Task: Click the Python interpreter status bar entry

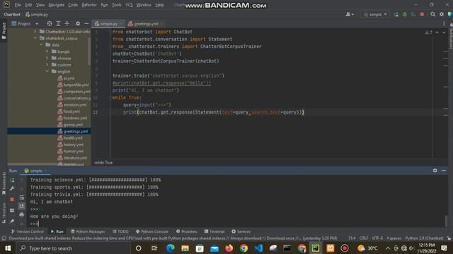Action: pyautogui.click(x=424, y=238)
